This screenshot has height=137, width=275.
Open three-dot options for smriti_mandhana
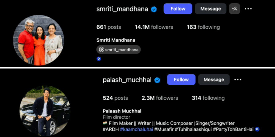point(248,9)
